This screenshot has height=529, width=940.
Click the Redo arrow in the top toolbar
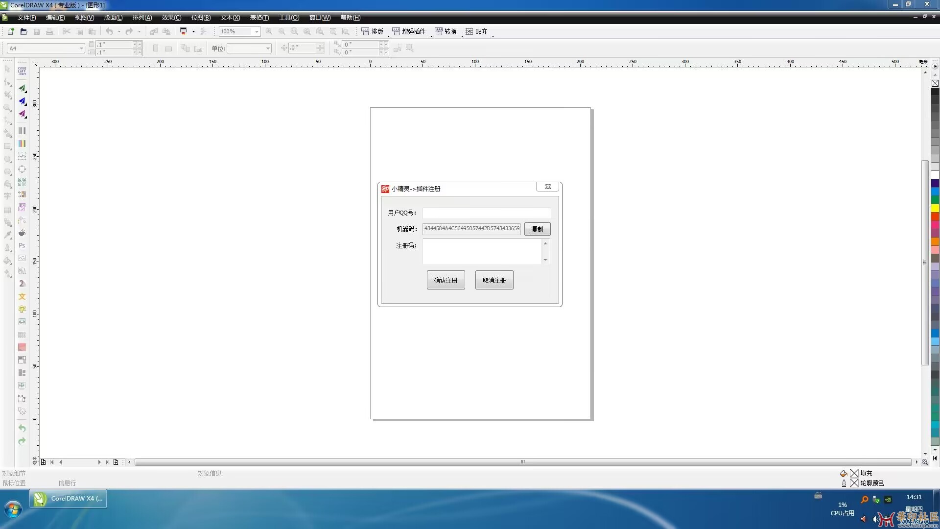(x=129, y=31)
